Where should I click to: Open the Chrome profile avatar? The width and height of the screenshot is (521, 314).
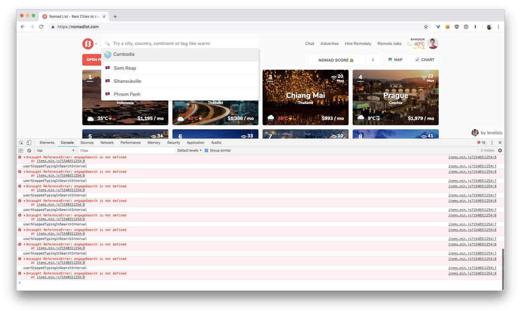coord(488,26)
